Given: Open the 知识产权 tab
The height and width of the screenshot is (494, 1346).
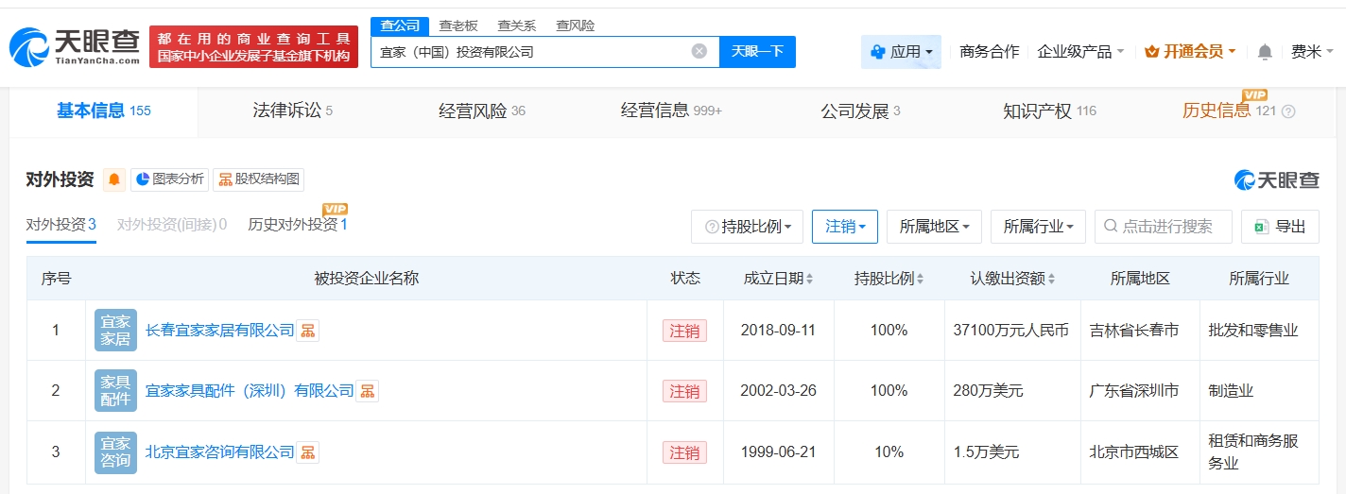Looking at the screenshot, I should click(1048, 111).
